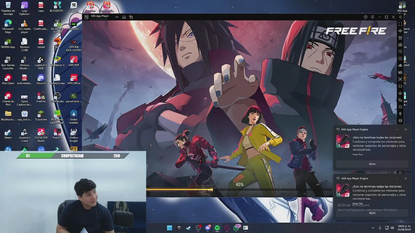This screenshot has height=233, width=415.
Task: Open OBS Studio from the taskbar
Action: [x=198, y=228]
